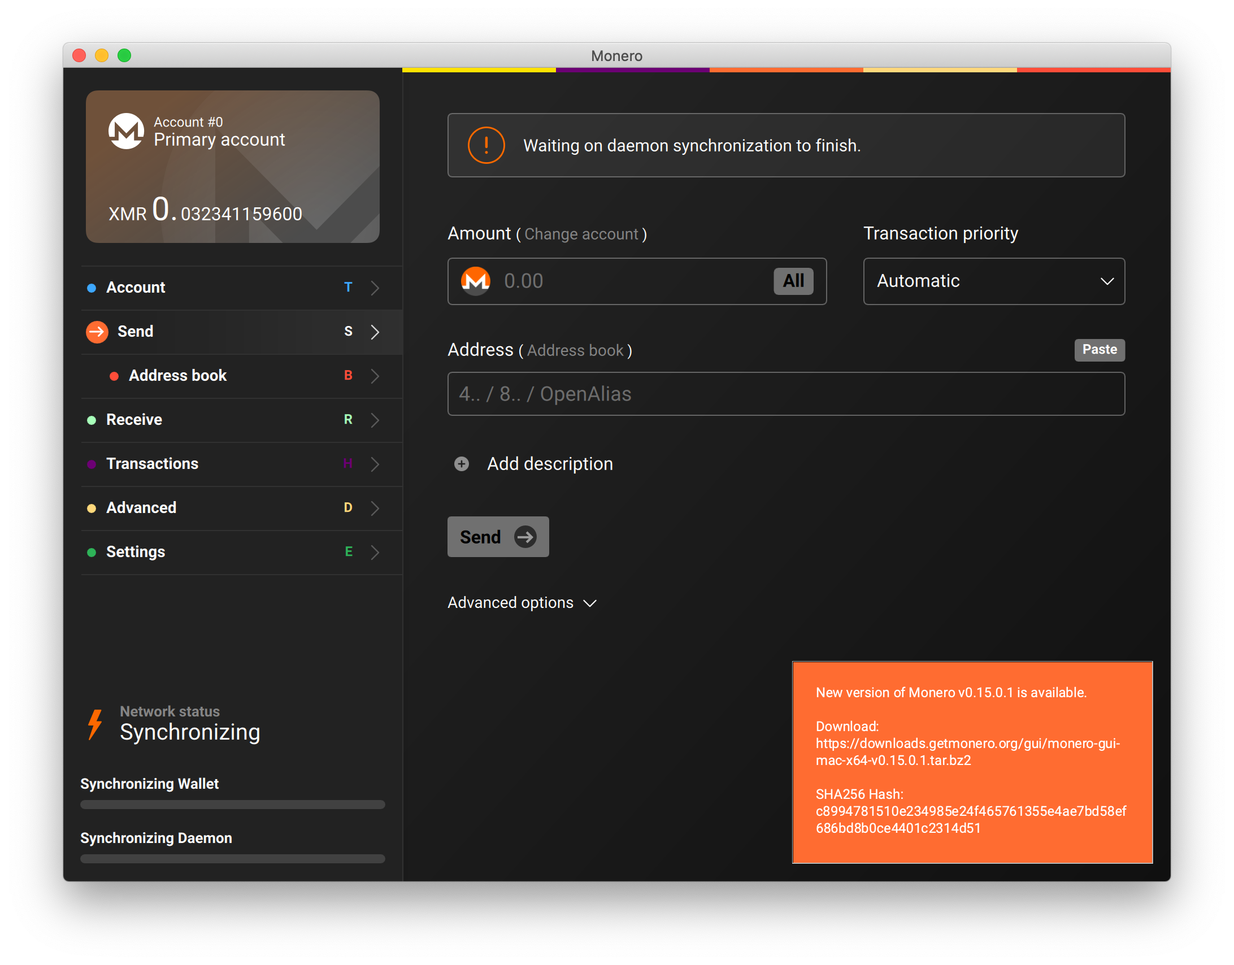
Task: Click the chevron next to Settings
Action: (x=375, y=552)
